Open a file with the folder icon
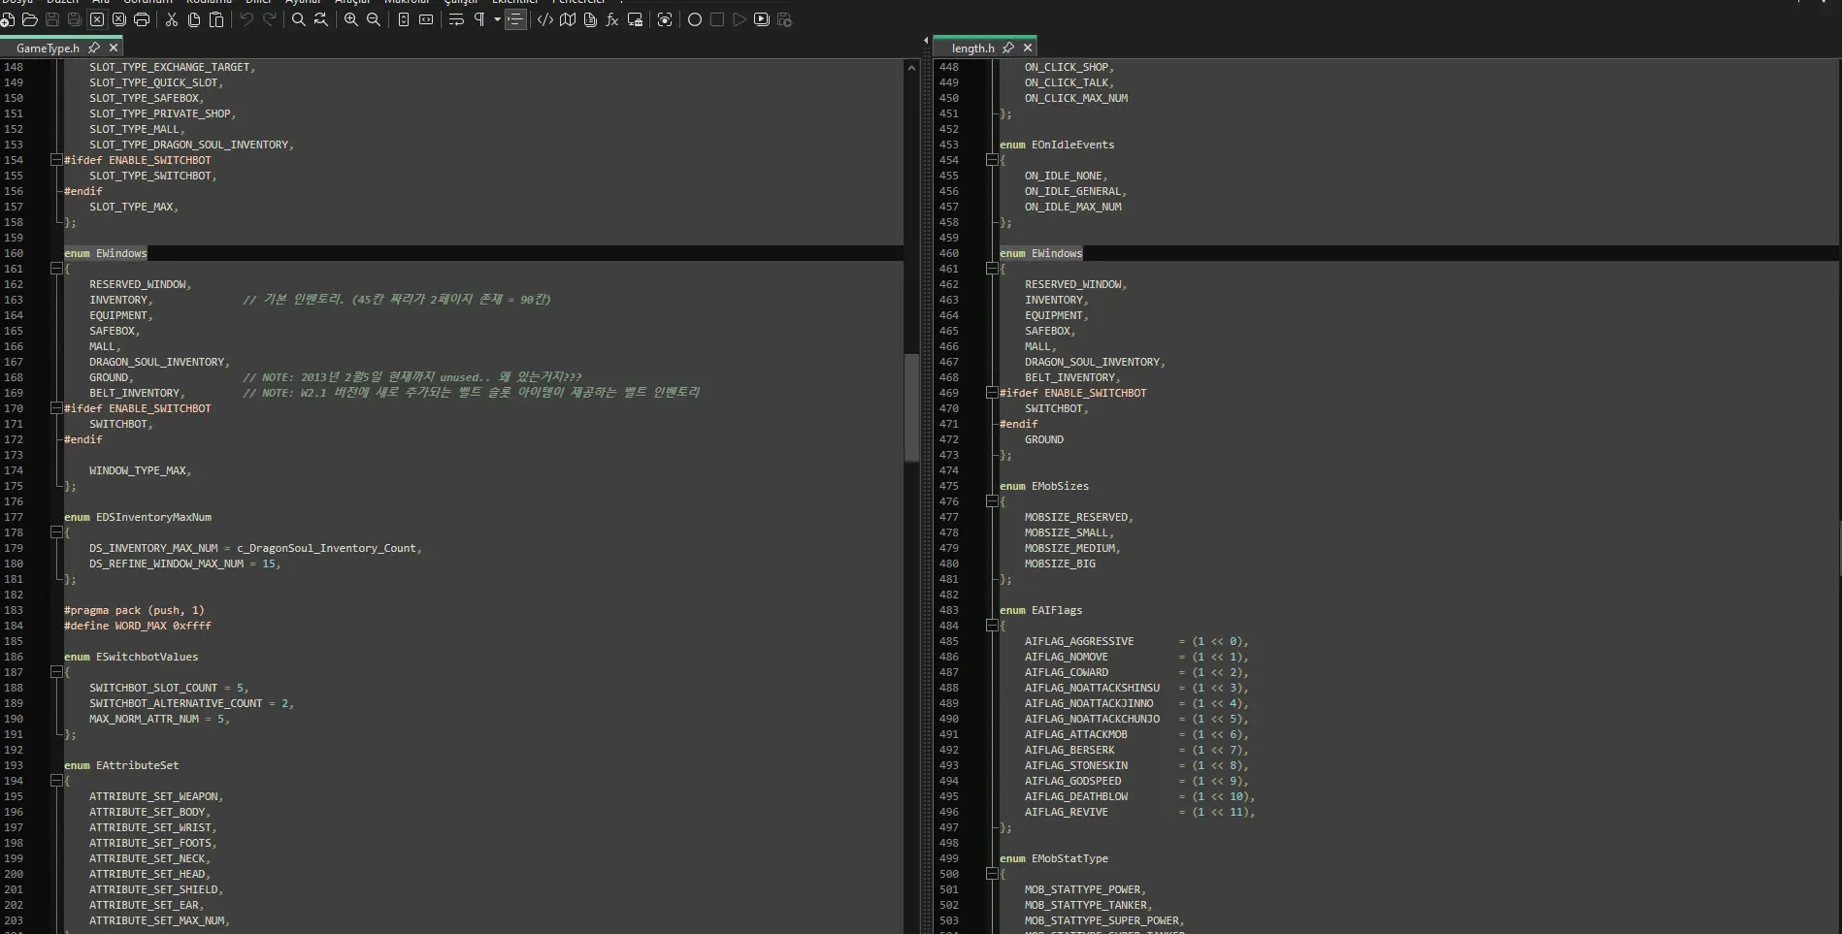The width and height of the screenshot is (1842, 934). [x=29, y=19]
